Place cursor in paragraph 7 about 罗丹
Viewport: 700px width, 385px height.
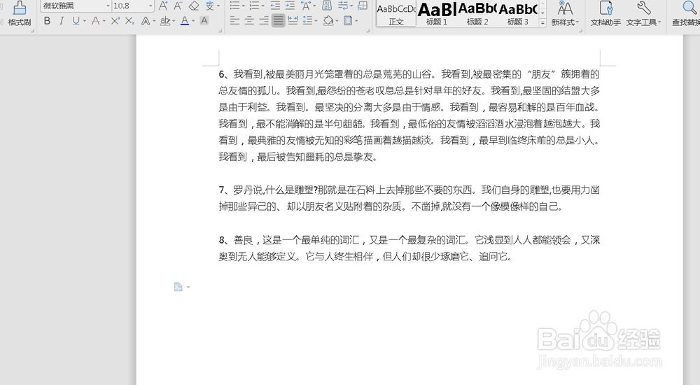[x=409, y=198]
